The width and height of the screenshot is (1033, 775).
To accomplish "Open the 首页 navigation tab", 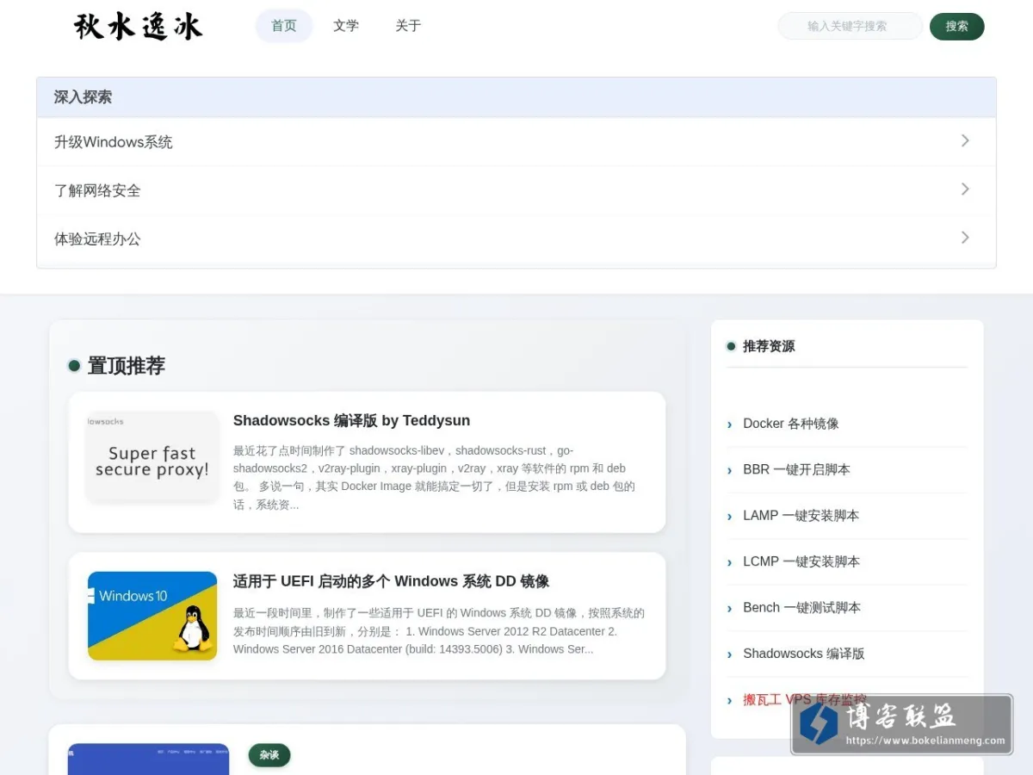I will point(284,26).
